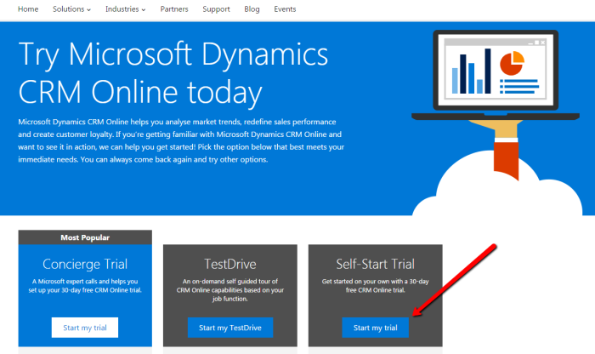Viewport: 595px width, 354px height.
Task: Click the Concierge Trial card heading
Action: (x=85, y=265)
